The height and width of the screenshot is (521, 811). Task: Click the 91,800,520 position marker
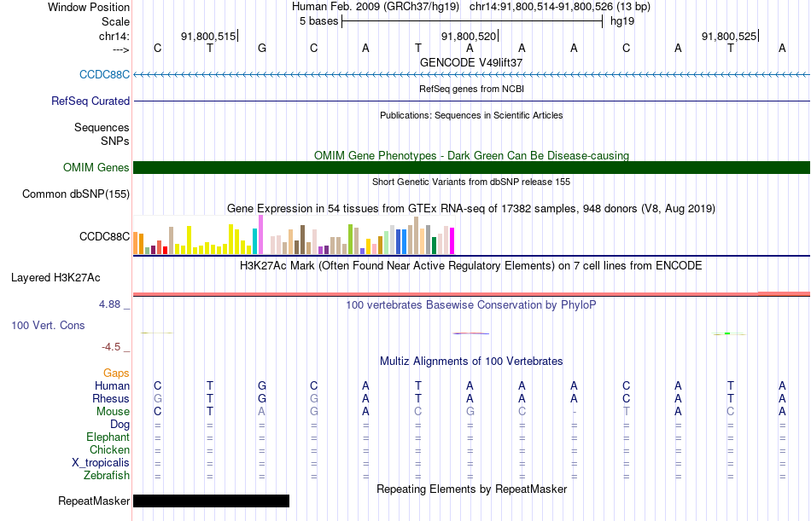(x=469, y=36)
